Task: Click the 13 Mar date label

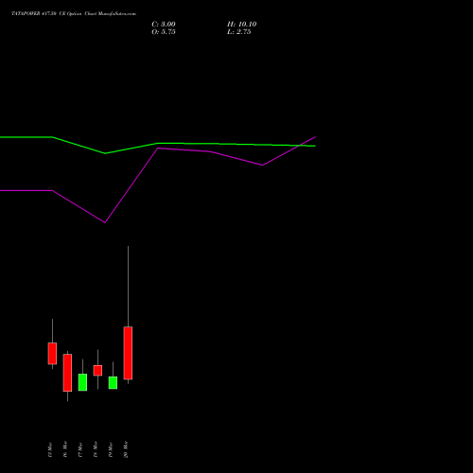Action: pos(50,449)
